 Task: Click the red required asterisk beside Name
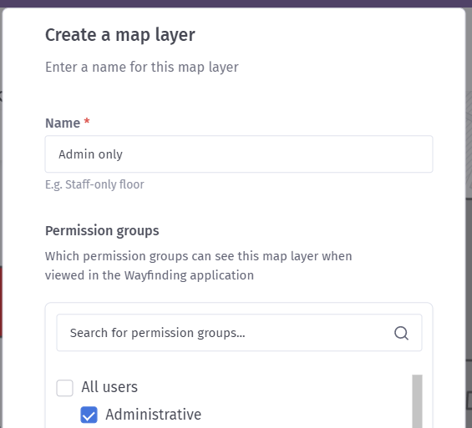coord(87,121)
